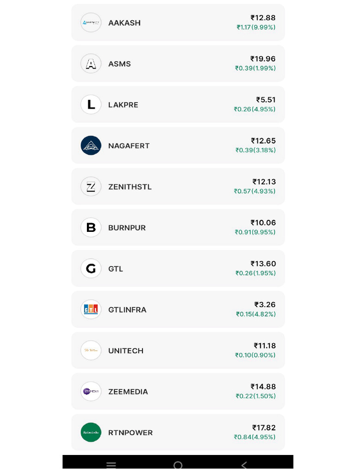Open UNITECH stock row label

[x=126, y=351]
